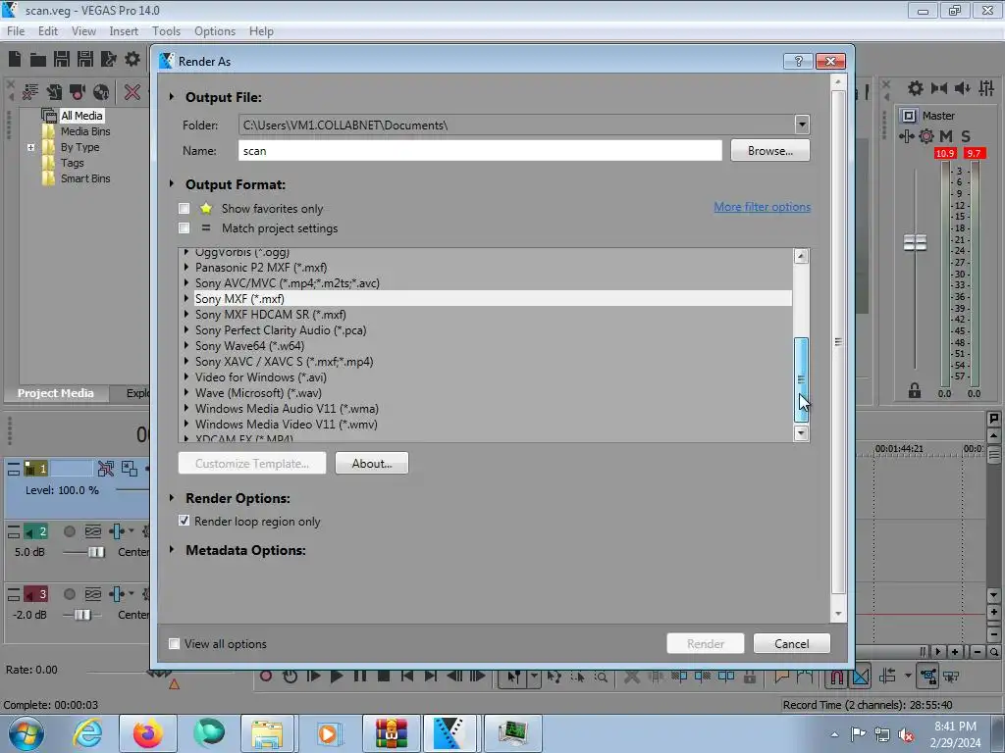This screenshot has height=753, width=1005.
Task: Open Firefox from taskbar
Action: point(147,733)
